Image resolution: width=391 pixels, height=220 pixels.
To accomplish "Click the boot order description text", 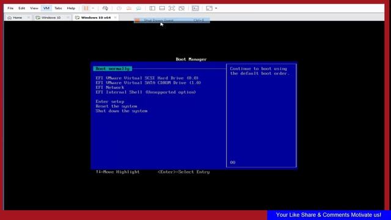I will (260, 71).
